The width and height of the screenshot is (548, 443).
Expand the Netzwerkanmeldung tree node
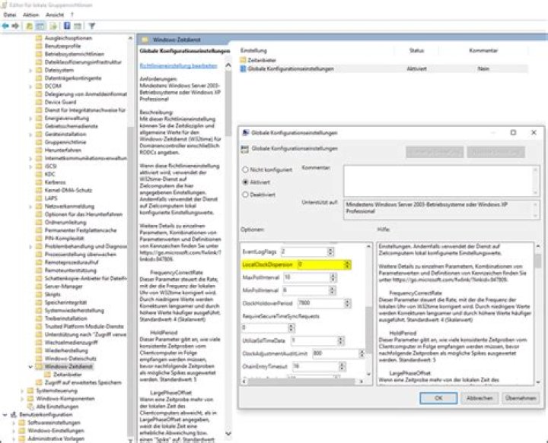(30, 207)
